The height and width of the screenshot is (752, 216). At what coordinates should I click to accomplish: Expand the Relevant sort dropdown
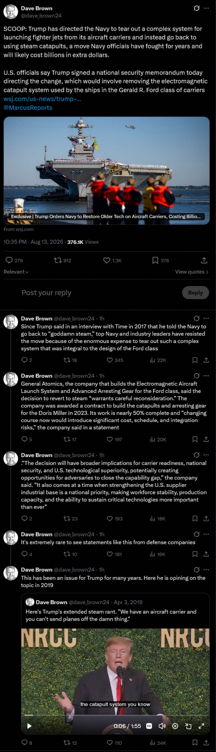coord(16,272)
